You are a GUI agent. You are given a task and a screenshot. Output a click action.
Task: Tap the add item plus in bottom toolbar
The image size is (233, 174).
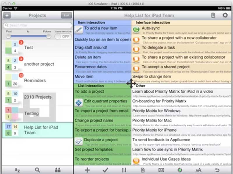tap(87, 170)
